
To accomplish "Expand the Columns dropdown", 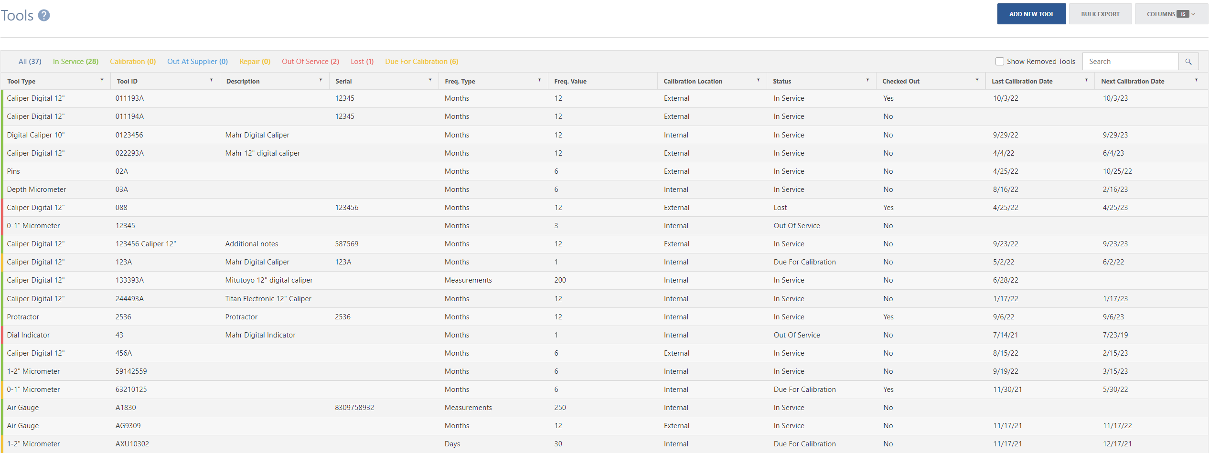I will 1171,14.
